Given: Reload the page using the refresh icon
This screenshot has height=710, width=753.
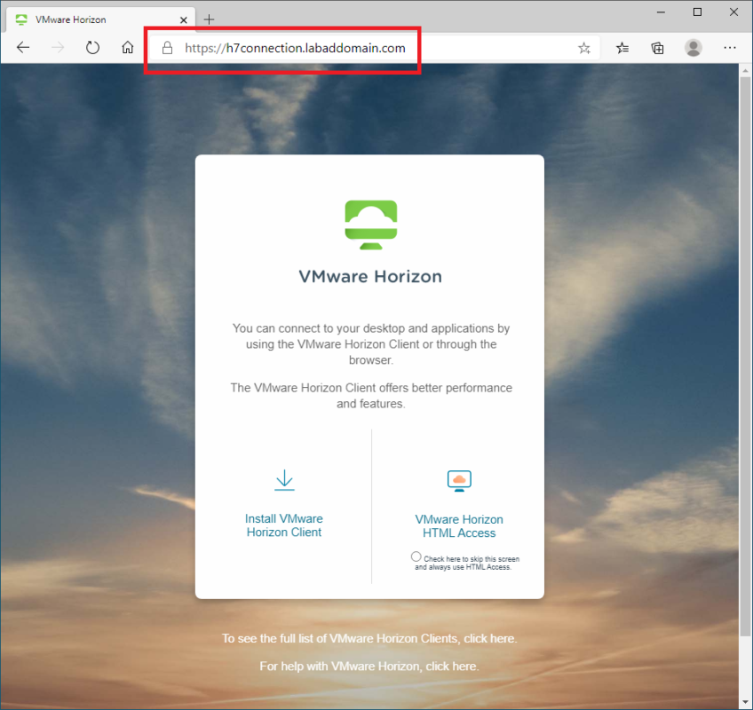Looking at the screenshot, I should tap(92, 48).
